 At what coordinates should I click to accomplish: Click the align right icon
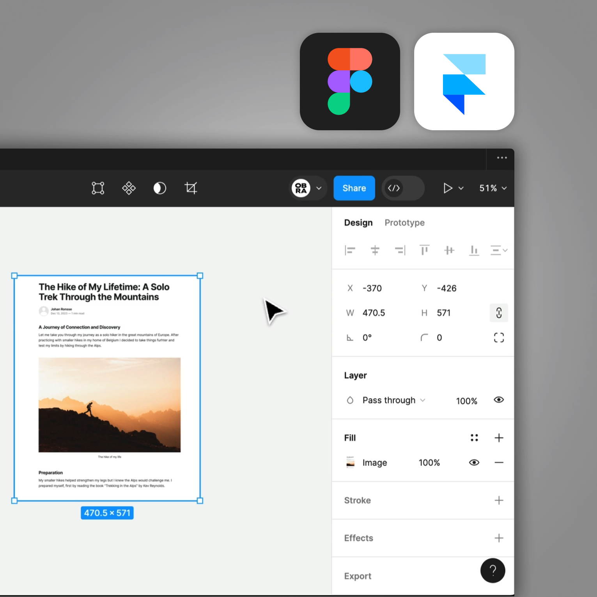click(x=400, y=250)
